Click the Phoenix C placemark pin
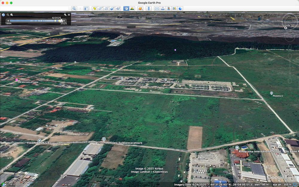Image resolution: width=299 pixels, height=187 pixels. click(271, 93)
